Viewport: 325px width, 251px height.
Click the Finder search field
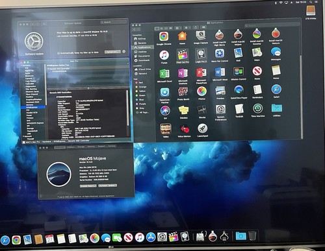pyautogui.click(x=272, y=25)
